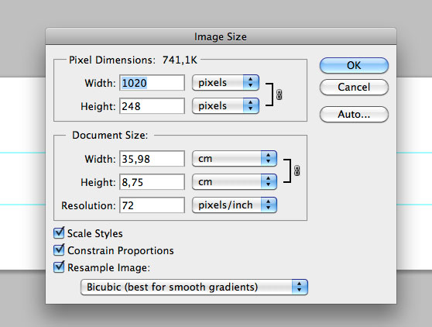This screenshot has height=327, width=432.
Task: Click the pixel Height field showing 248
Action: click(152, 106)
